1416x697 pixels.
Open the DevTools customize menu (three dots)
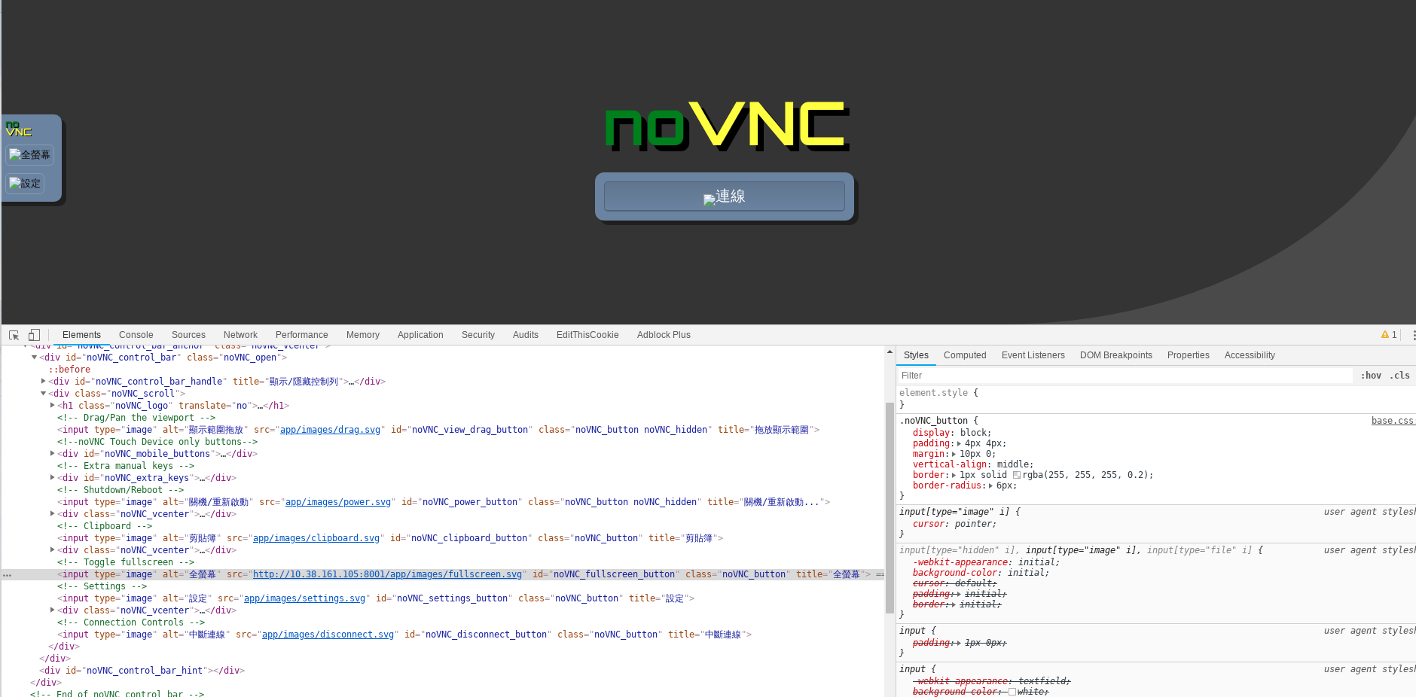1414,335
